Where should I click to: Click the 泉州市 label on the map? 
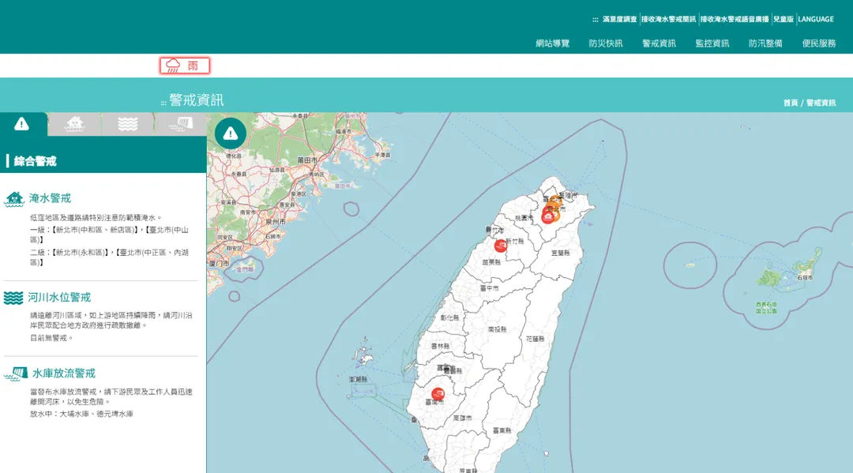click(x=276, y=222)
